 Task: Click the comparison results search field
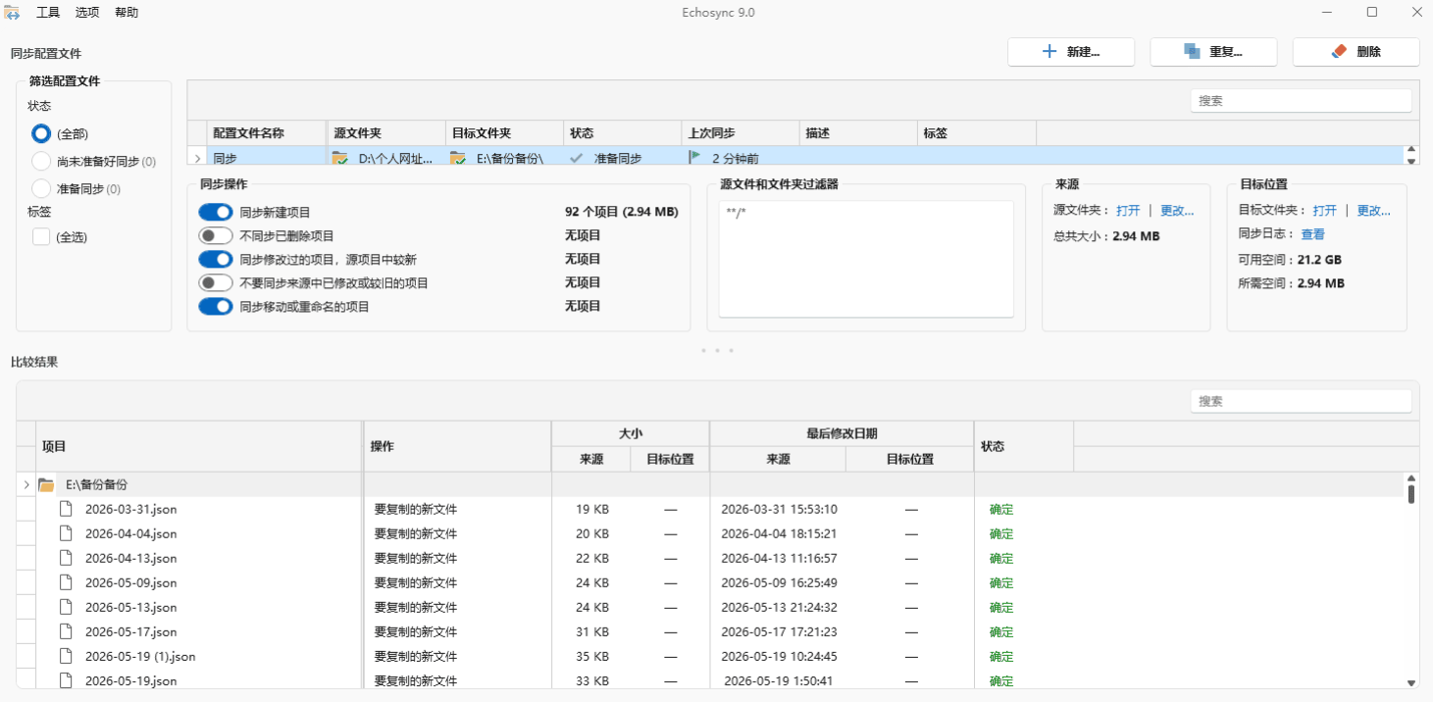[x=1301, y=401]
